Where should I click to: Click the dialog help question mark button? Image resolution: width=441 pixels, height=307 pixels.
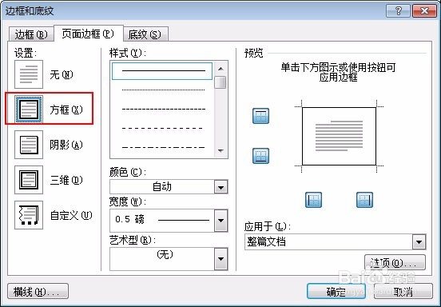coord(398,11)
